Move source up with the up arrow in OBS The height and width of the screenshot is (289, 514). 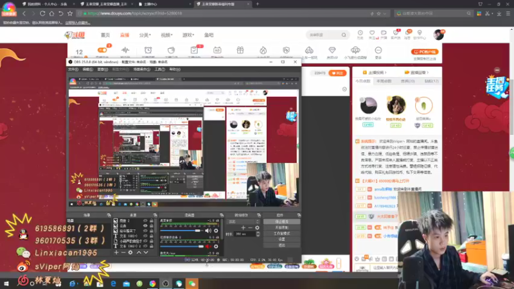point(139,252)
